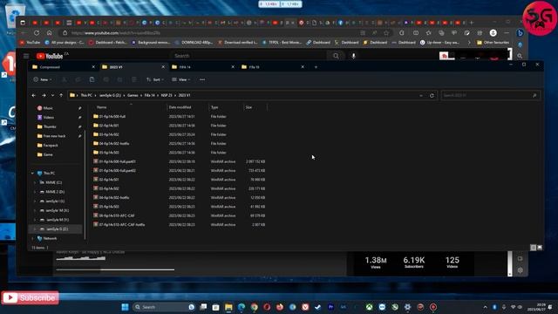
Task: Open the YouTube hamburger guide menu
Action: 26,56
